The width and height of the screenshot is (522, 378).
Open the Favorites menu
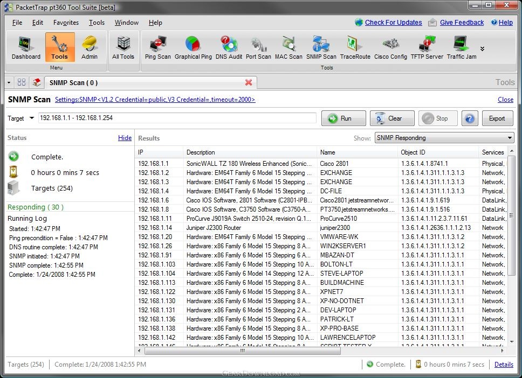tap(66, 23)
